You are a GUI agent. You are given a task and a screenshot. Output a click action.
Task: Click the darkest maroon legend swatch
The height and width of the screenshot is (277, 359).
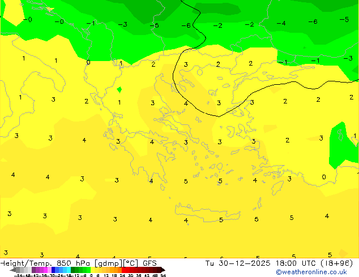coord(159,270)
